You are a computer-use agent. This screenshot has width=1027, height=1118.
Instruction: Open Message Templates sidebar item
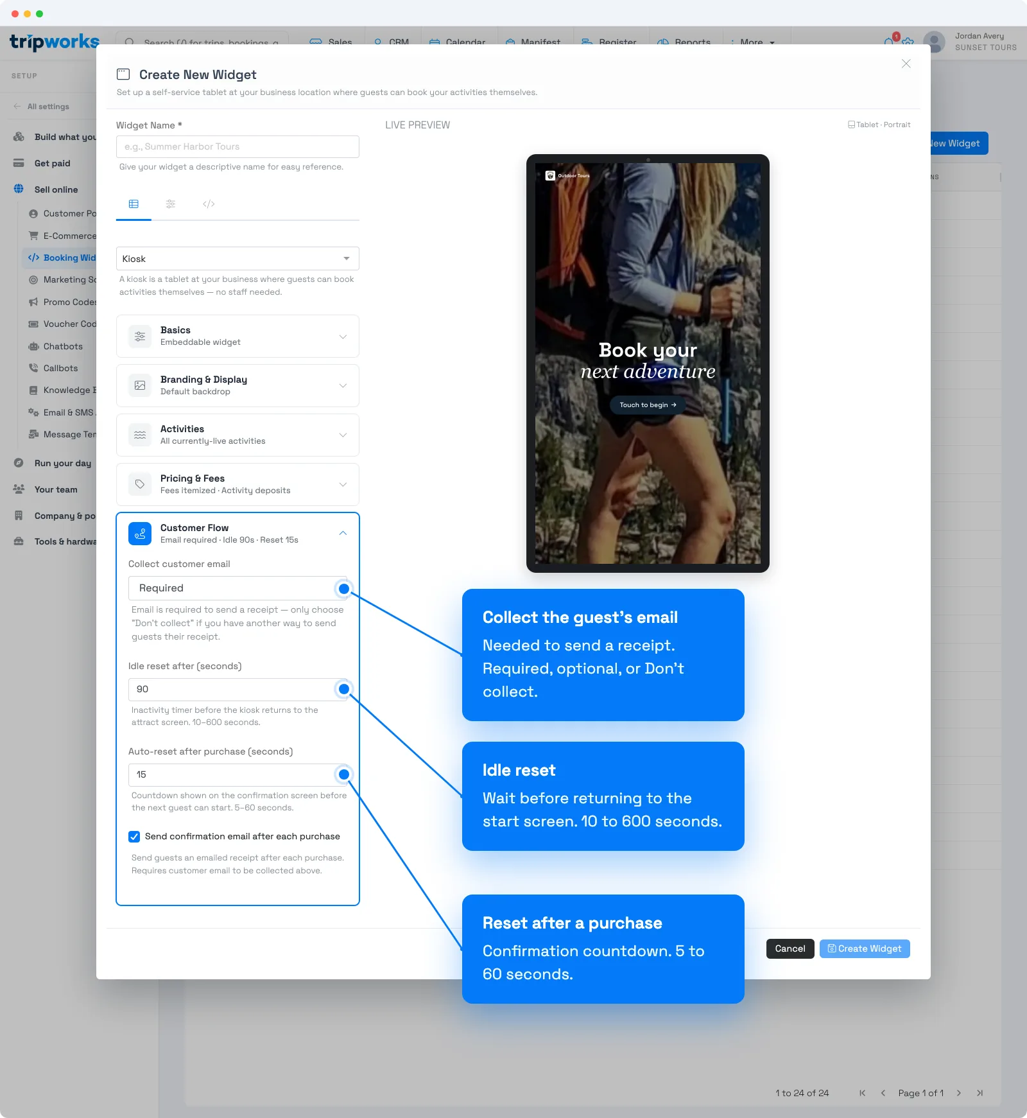tap(63, 434)
